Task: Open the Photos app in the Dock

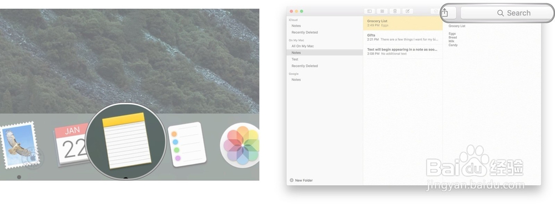Action: tap(241, 146)
